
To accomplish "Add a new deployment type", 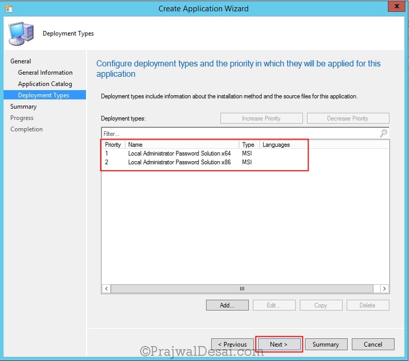I will point(227,305).
